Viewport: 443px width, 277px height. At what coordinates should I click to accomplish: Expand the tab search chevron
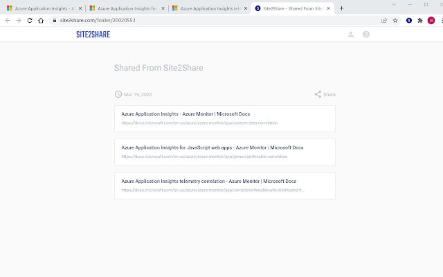click(394, 5)
